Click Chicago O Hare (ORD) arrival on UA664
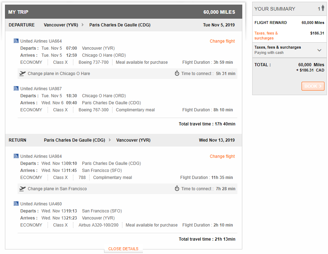Image resolution: width=328 pixels, height=254 pixels. coord(104,55)
